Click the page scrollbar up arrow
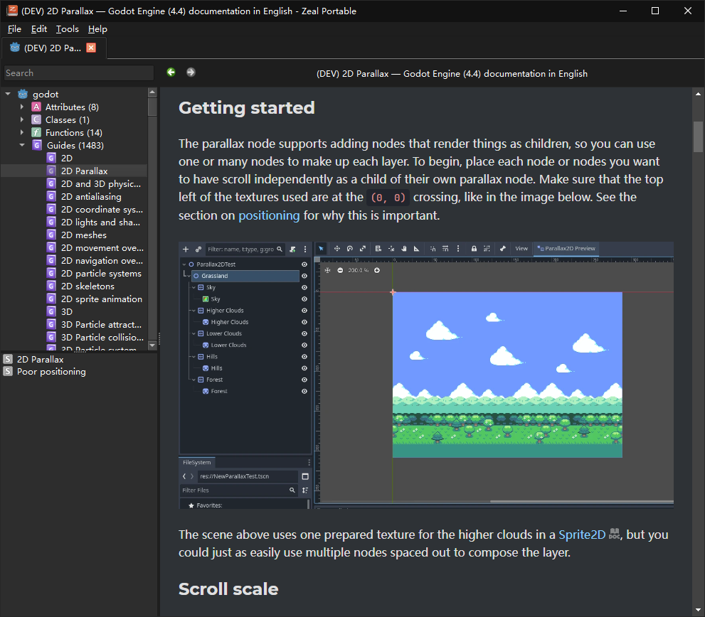This screenshot has height=617, width=705. coord(698,94)
